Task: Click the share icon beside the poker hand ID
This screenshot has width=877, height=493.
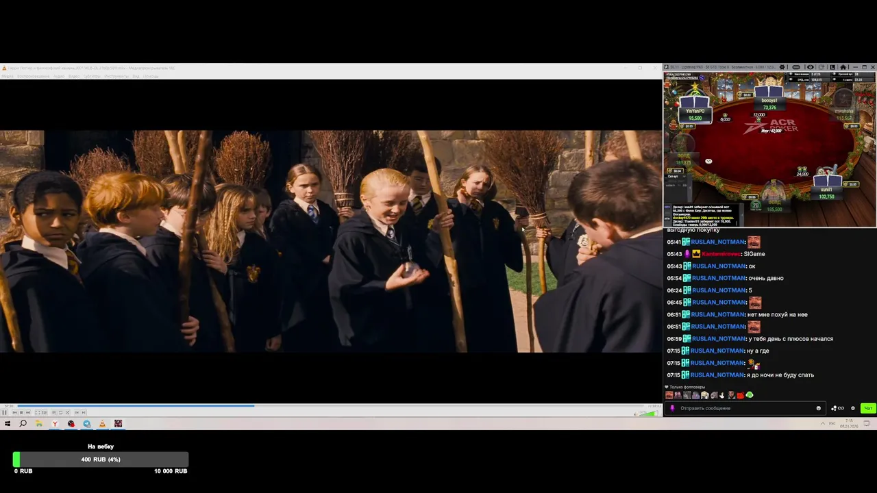Action: (702, 77)
